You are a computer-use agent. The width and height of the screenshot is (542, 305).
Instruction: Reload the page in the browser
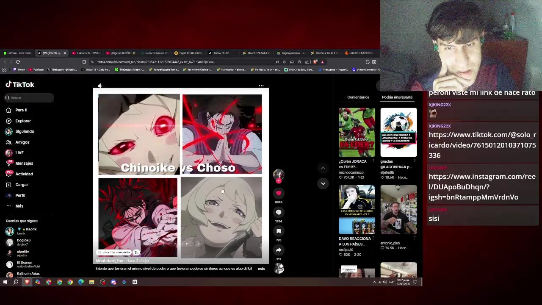point(18,62)
